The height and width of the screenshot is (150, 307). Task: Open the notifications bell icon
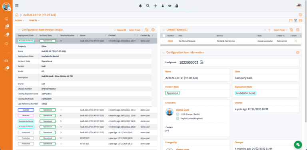[x=140, y=6]
